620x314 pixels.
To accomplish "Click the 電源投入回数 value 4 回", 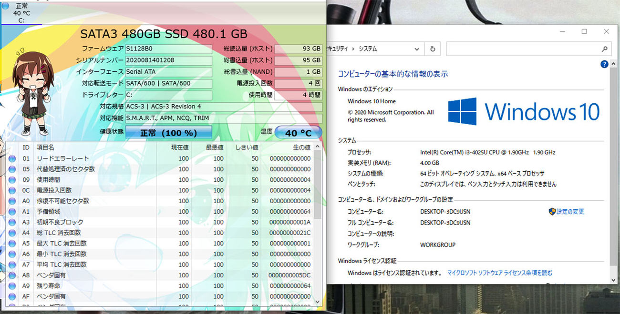I will tap(299, 83).
